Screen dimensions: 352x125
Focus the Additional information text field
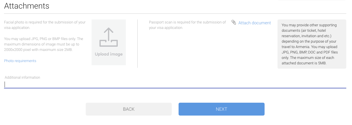[175, 84]
